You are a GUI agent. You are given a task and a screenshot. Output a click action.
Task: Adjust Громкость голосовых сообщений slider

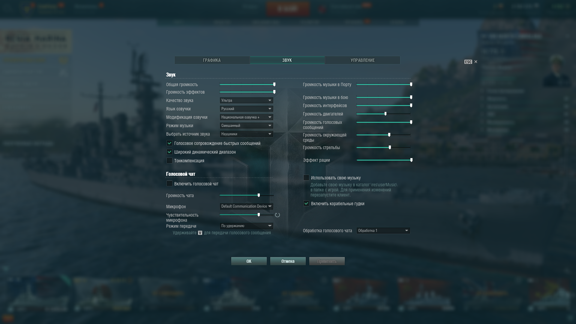[384, 122]
